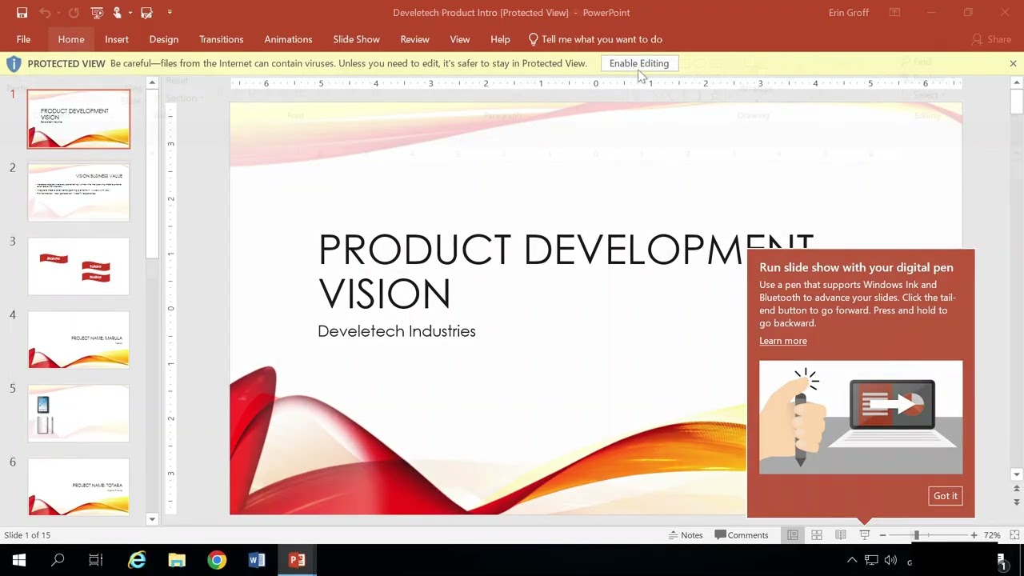The image size is (1024, 576).
Task: Click the Redo icon in the title bar
Action: point(74,13)
